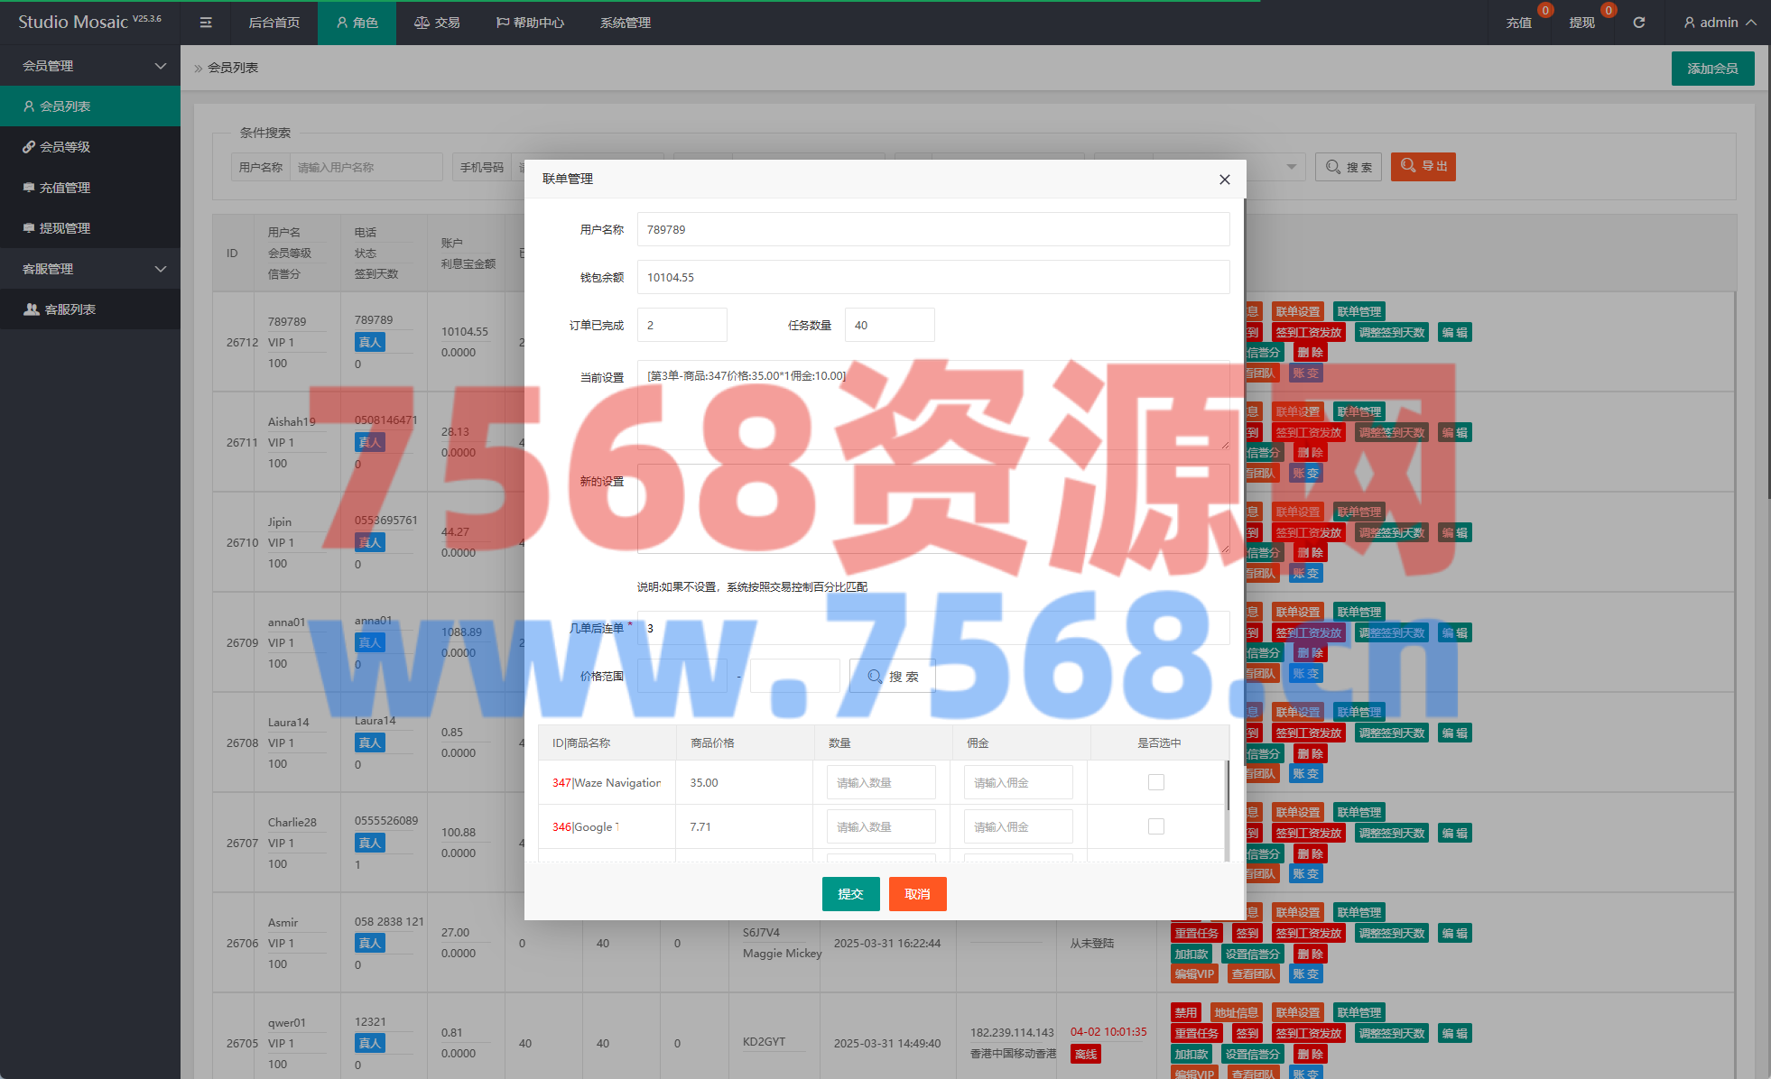This screenshot has width=1771, height=1079.
Task: Click the 充值 notification item
Action: coord(1518,23)
